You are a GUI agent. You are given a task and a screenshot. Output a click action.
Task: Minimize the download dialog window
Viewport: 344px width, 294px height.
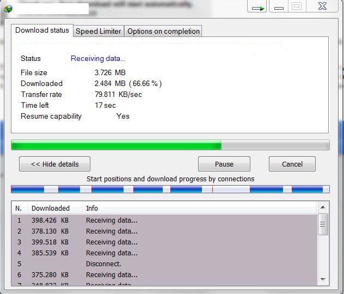[x=279, y=8]
